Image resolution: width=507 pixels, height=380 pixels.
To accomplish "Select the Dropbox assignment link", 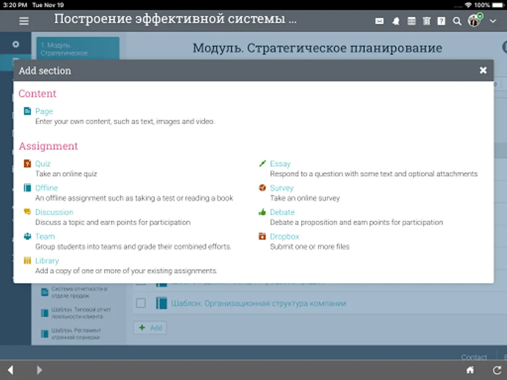I will (285, 236).
